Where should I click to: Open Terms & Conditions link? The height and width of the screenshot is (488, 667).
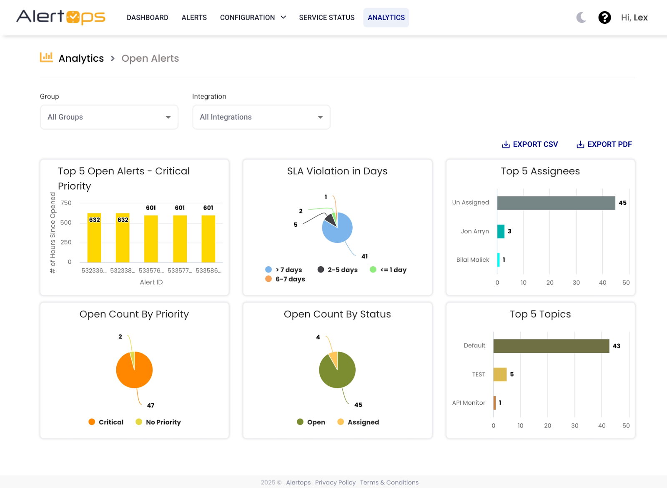pyautogui.click(x=389, y=482)
